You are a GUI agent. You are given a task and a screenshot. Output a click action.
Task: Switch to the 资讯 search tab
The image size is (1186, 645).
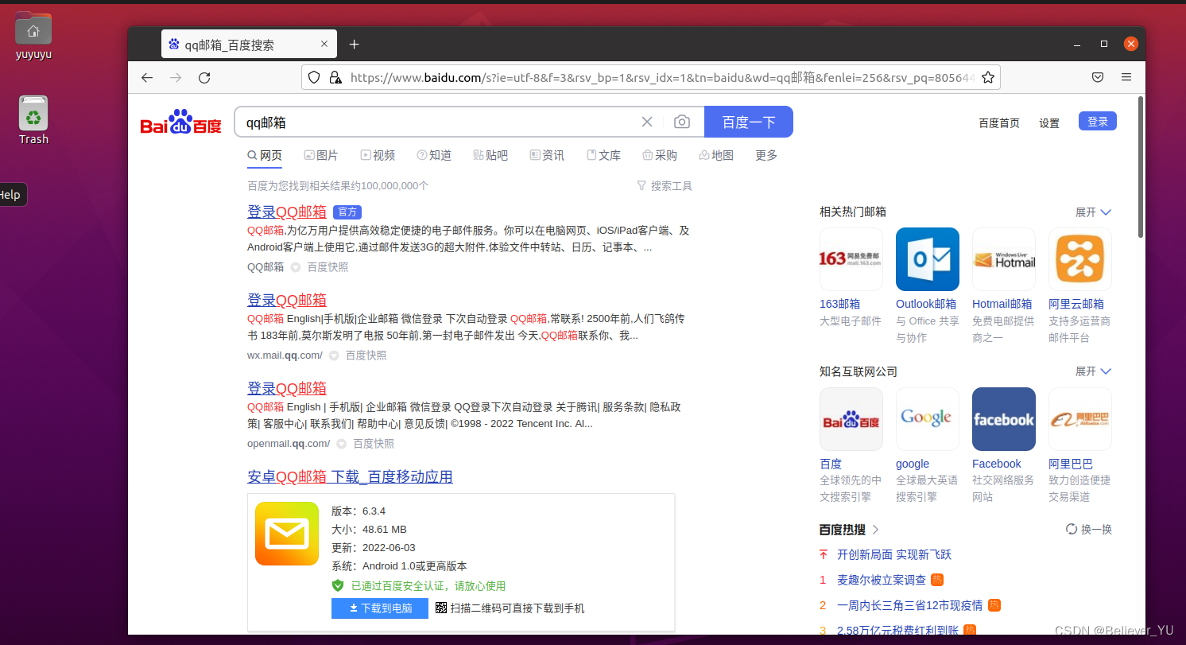coord(547,155)
